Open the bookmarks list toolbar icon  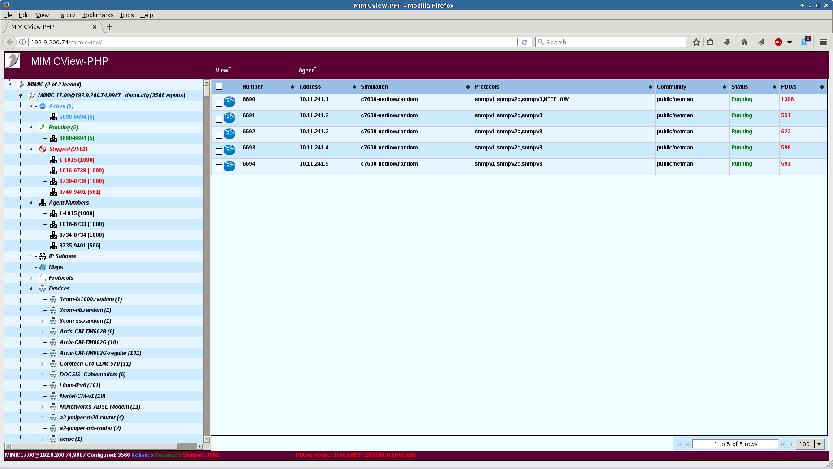[710, 42]
